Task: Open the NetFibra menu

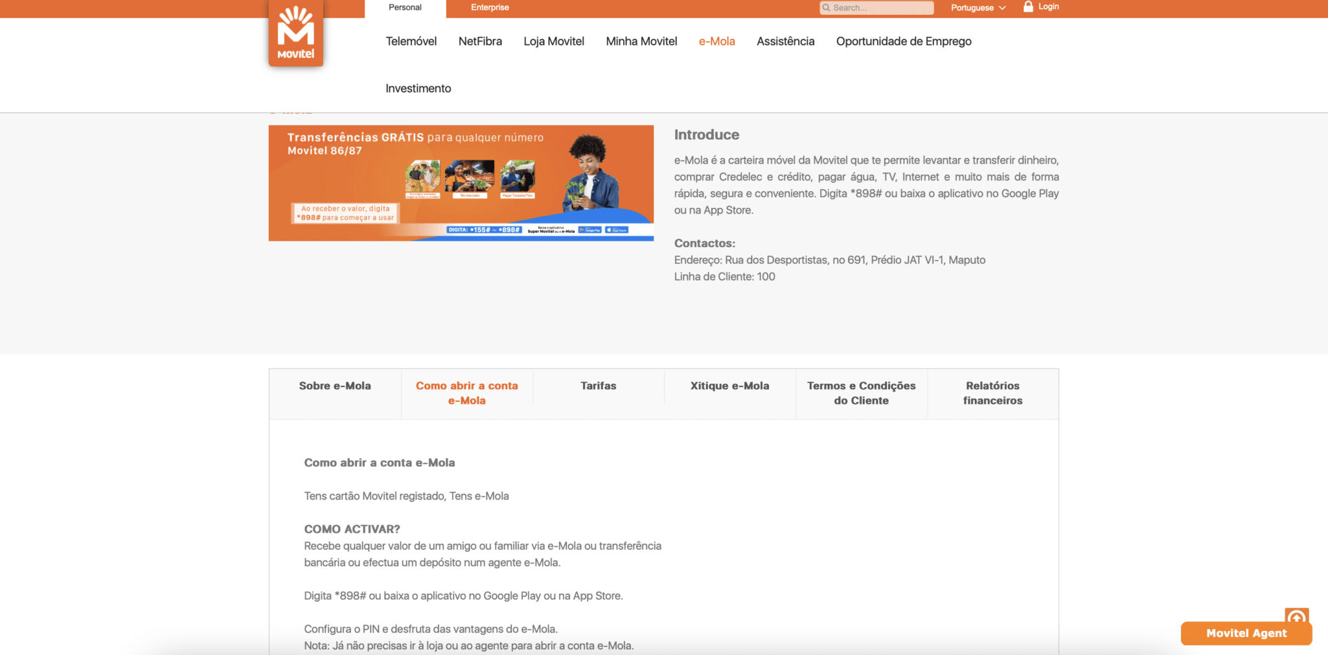Action: [x=480, y=41]
